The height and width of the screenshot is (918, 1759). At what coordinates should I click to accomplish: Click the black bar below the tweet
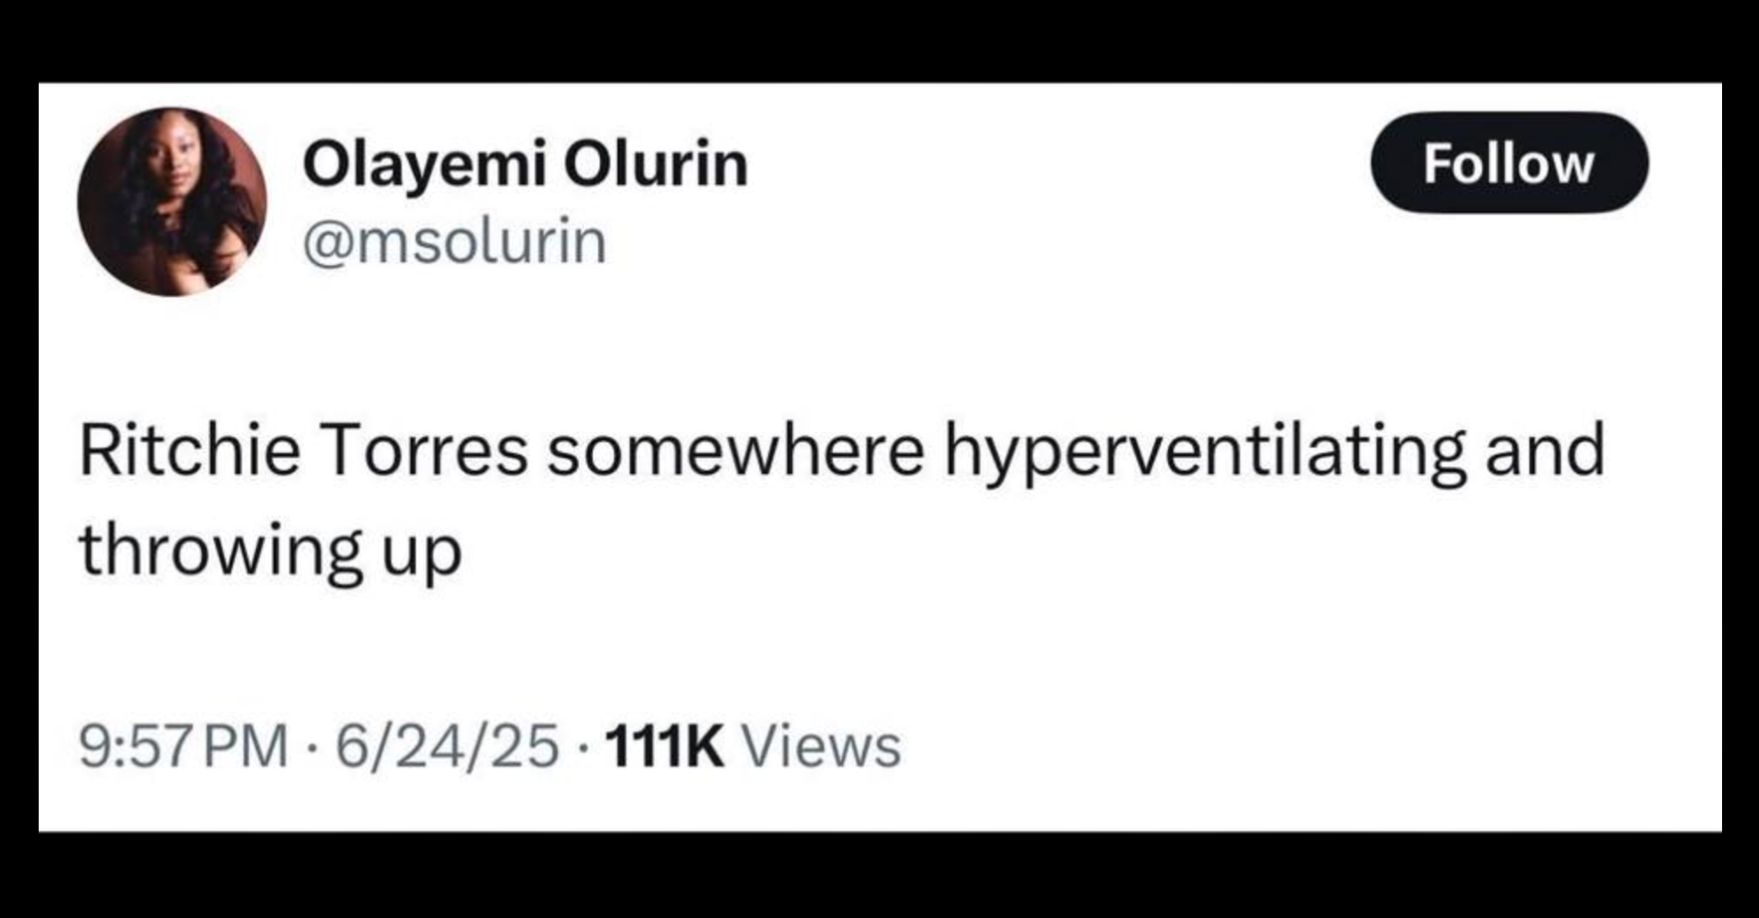879,875
